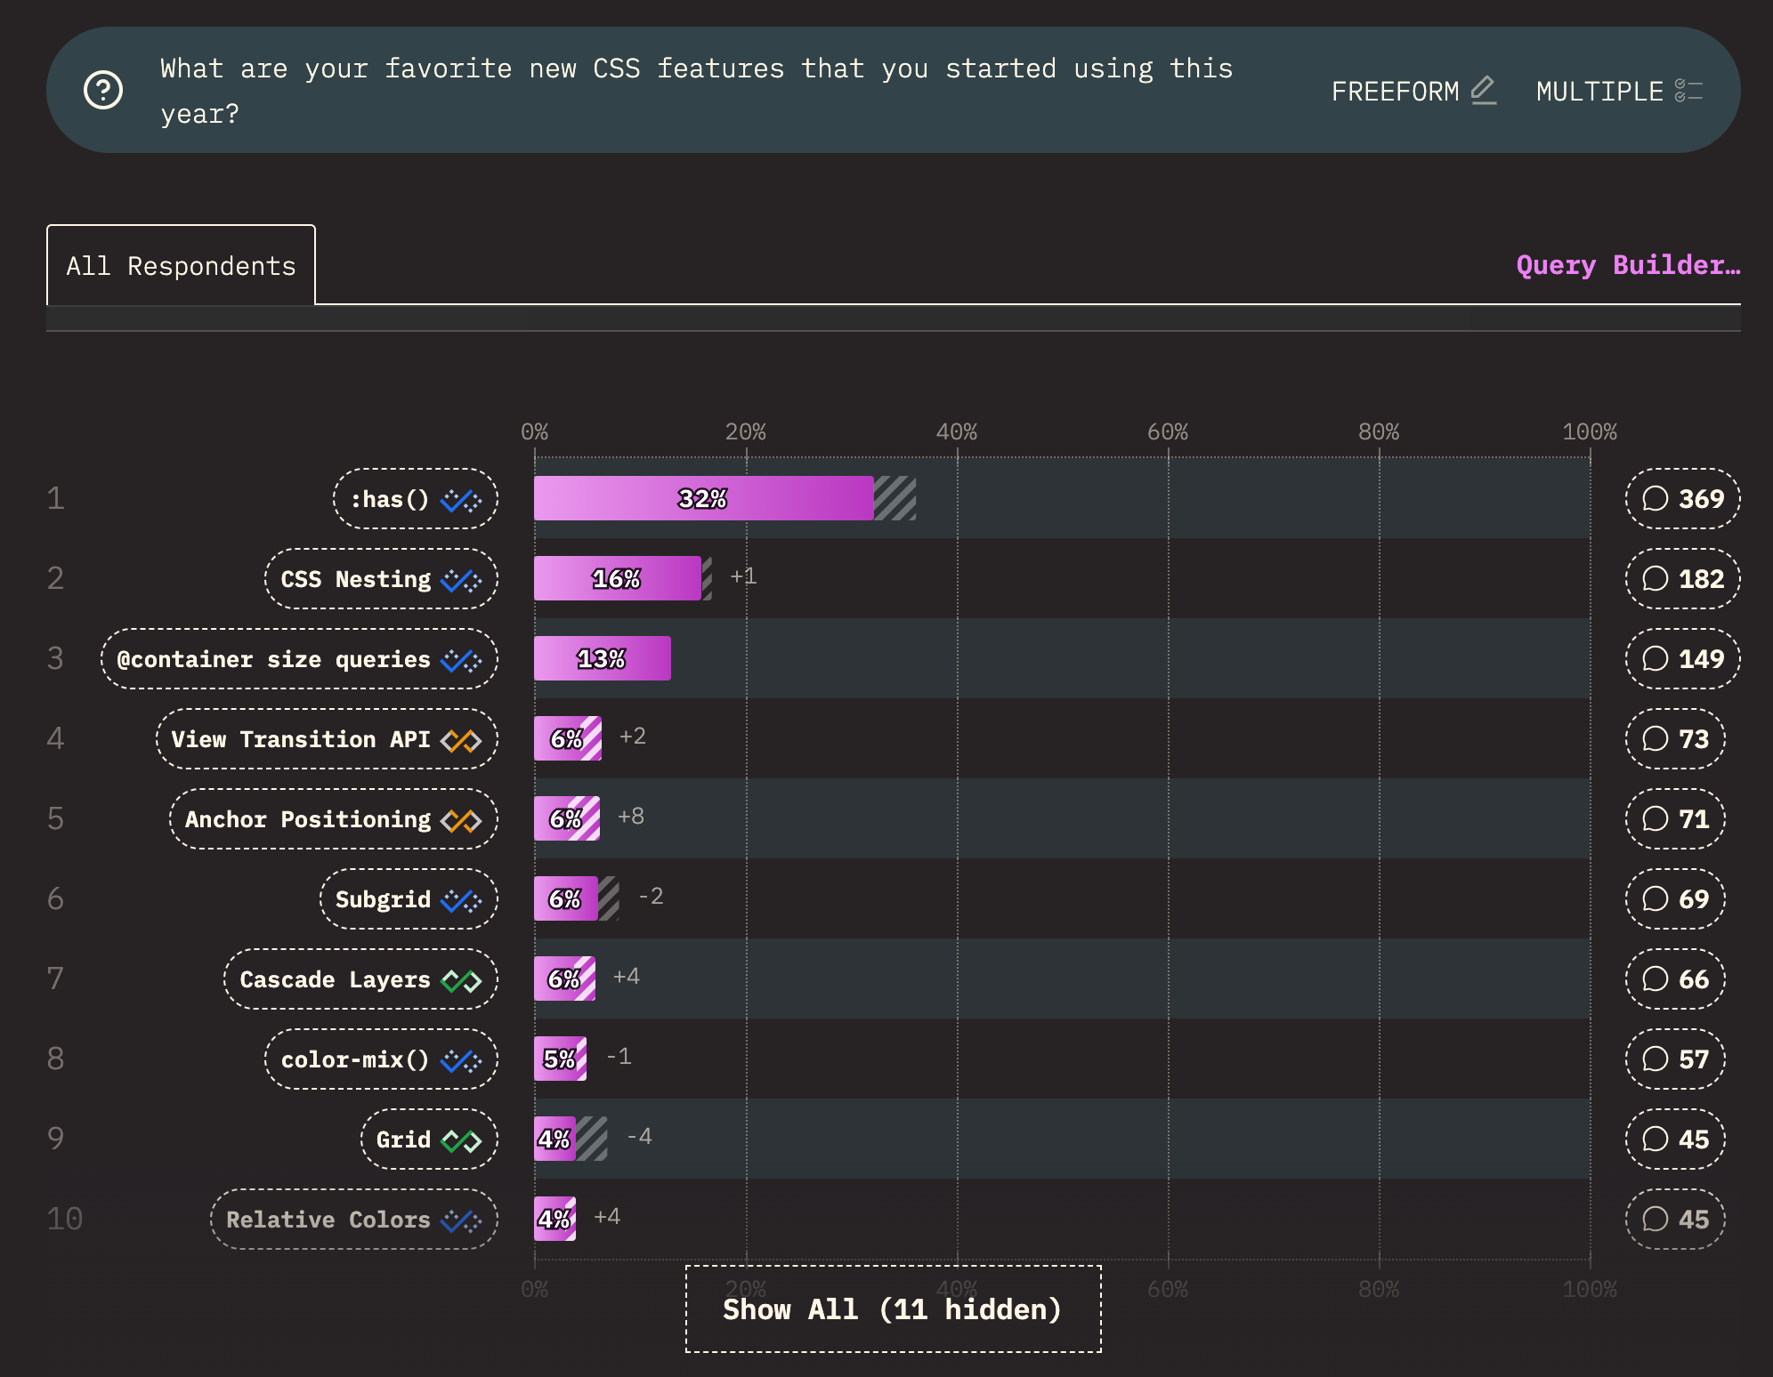Click orange baseline icon beside View Transition API
The height and width of the screenshot is (1377, 1773).
[461, 740]
